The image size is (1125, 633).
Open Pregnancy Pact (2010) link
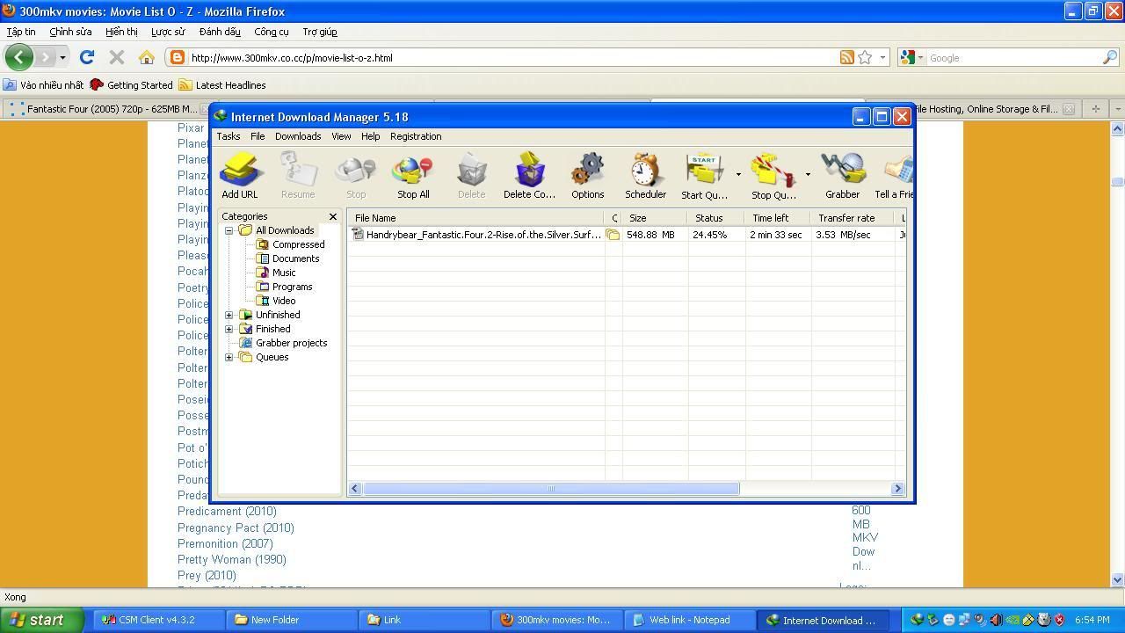(236, 527)
